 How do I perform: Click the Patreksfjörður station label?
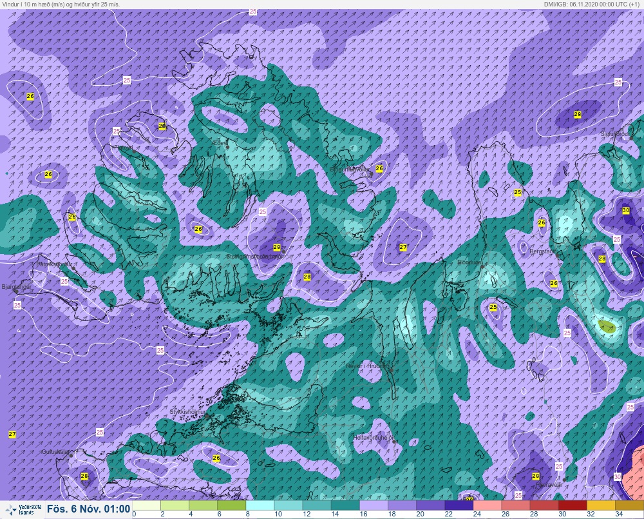[x=54, y=264]
